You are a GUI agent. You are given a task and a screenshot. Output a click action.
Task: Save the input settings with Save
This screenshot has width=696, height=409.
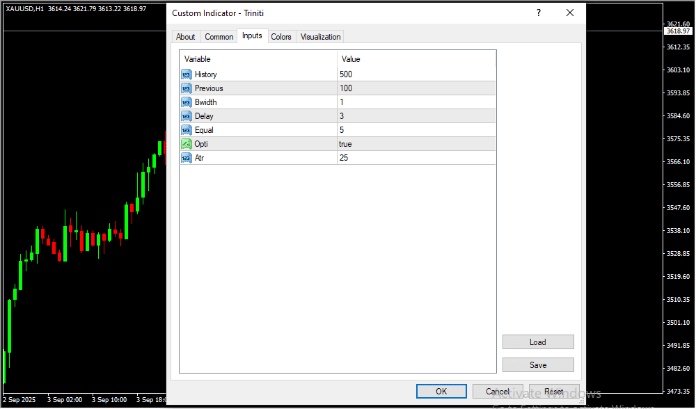(538, 365)
